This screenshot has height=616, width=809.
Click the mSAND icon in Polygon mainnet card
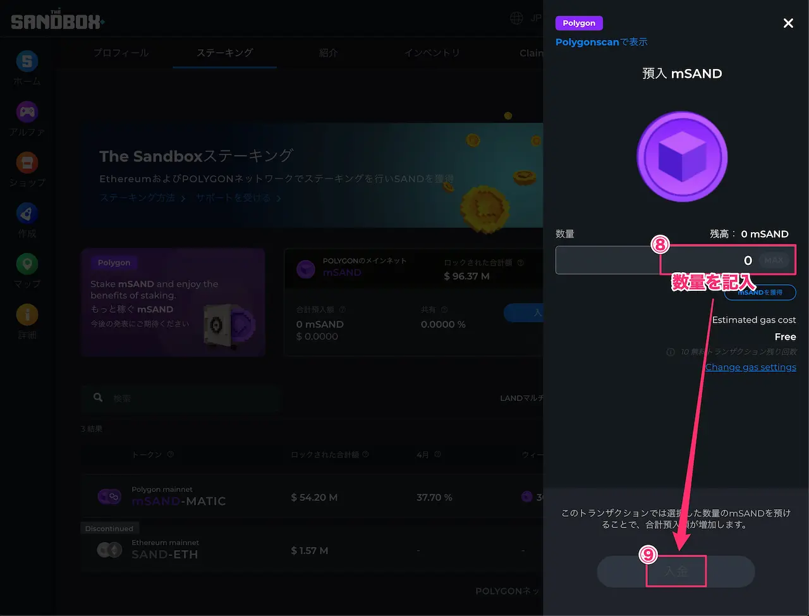(306, 269)
